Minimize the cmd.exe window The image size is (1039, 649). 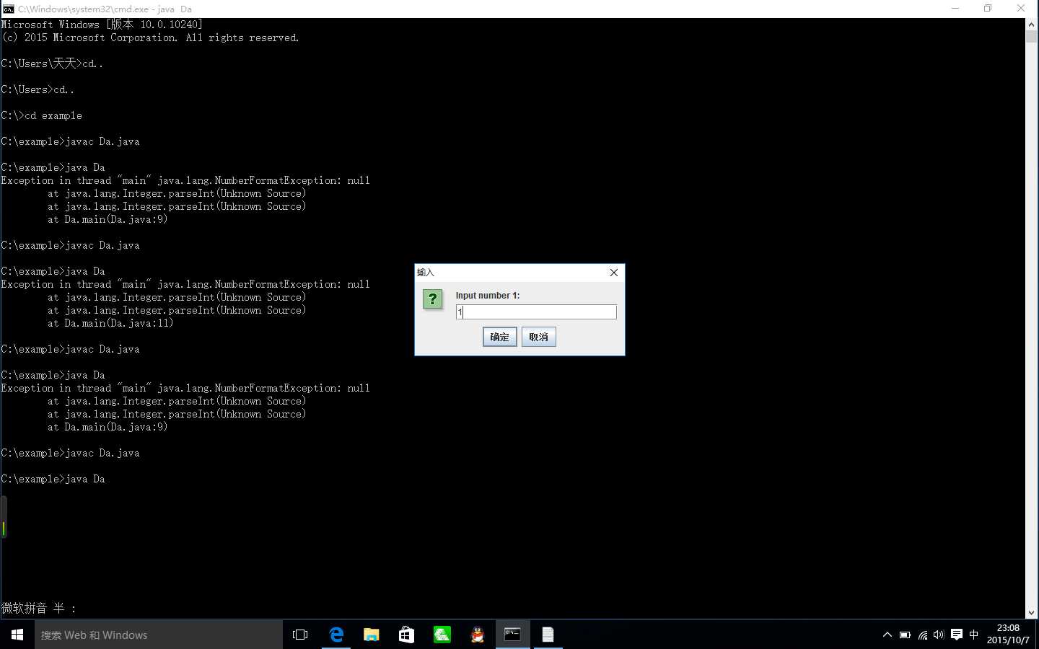tap(955, 9)
